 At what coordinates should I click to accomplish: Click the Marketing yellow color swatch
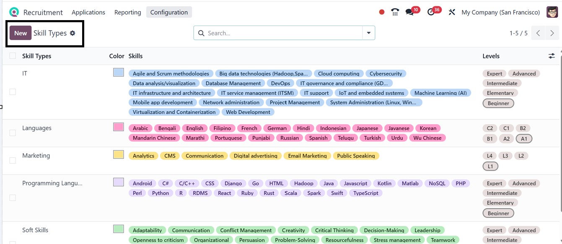pos(118,155)
